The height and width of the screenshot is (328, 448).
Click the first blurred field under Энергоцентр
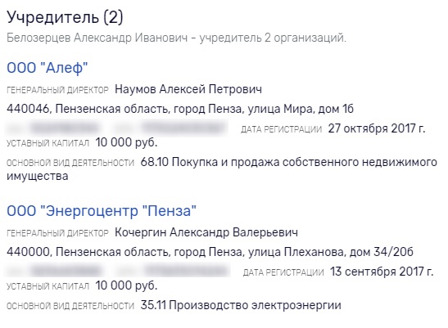(x=54, y=271)
